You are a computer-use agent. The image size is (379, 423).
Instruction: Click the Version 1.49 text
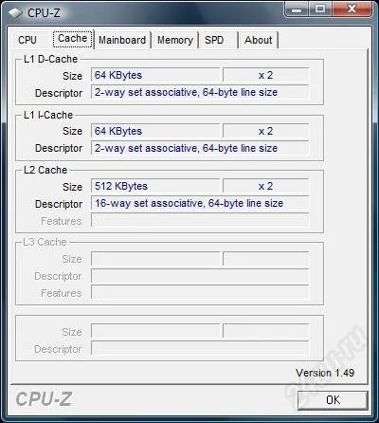(x=325, y=373)
